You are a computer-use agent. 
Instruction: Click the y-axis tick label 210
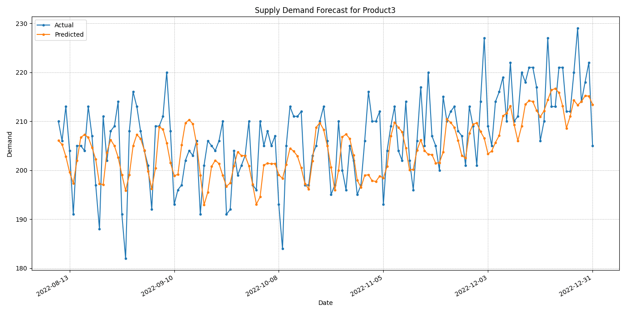point(21,122)
